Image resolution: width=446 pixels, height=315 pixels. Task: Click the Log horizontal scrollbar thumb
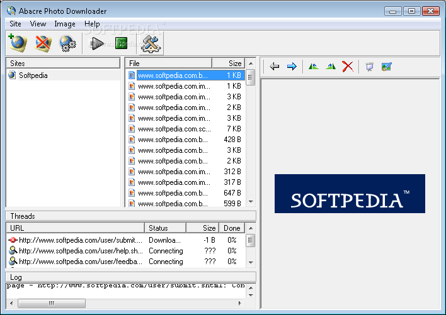click(x=52, y=303)
